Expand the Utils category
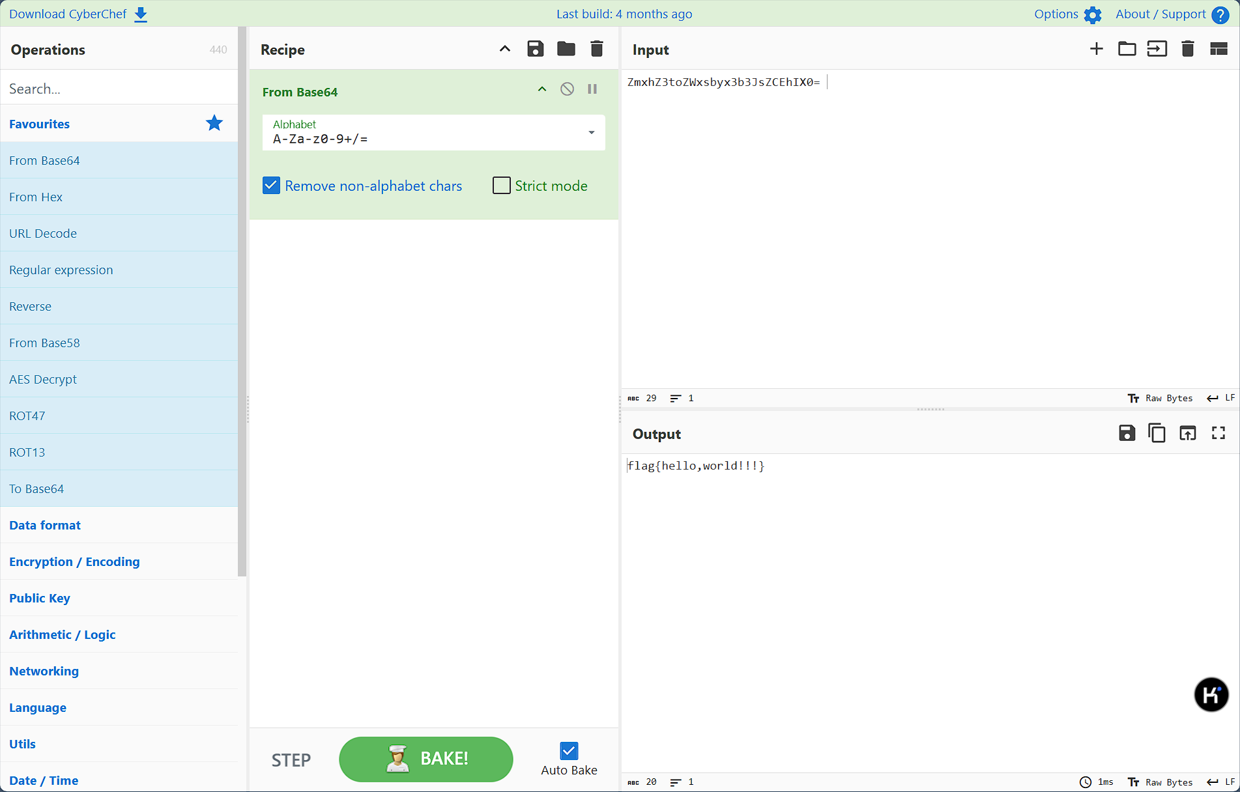1240x792 pixels. (119, 744)
